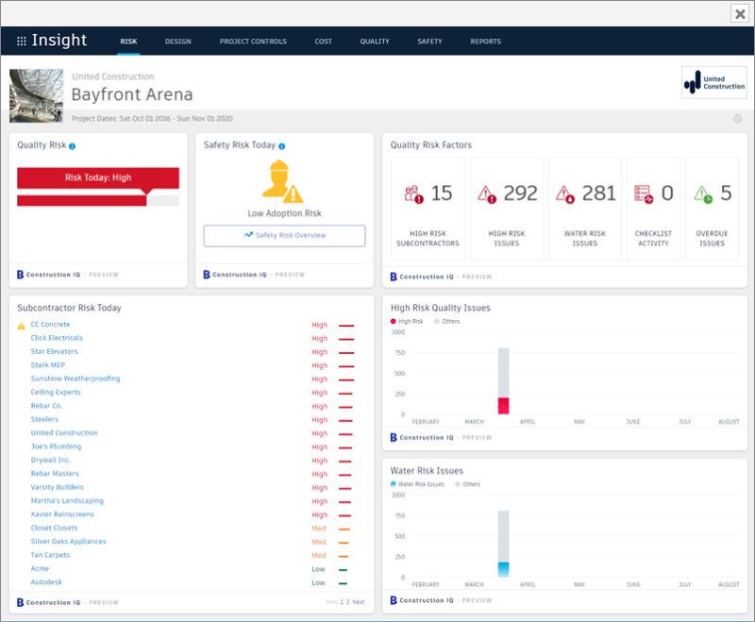Click the Overdue Issues clock icon

click(x=703, y=194)
